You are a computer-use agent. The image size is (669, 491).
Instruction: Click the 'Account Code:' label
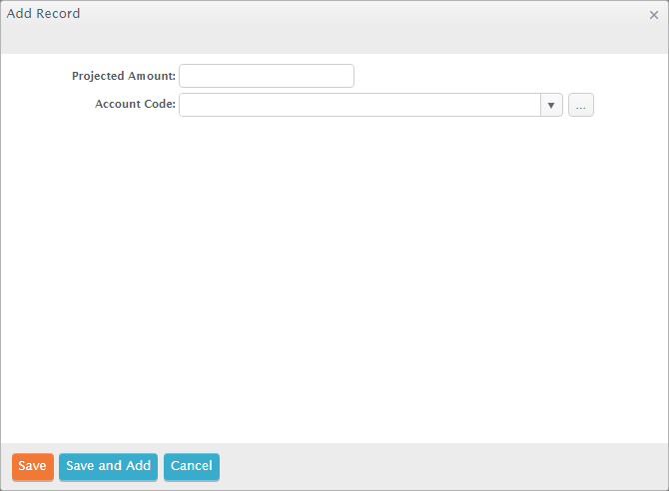click(x=135, y=104)
